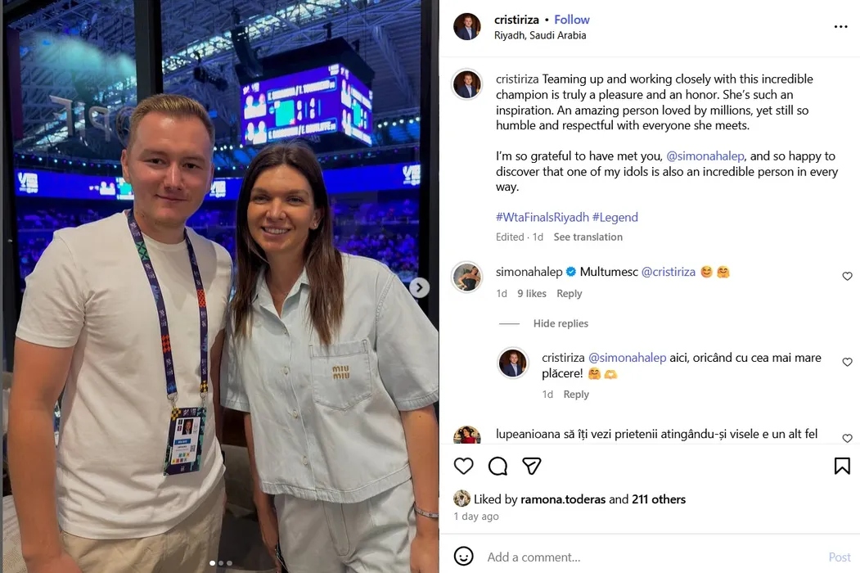Expand caption with See translation

[588, 237]
